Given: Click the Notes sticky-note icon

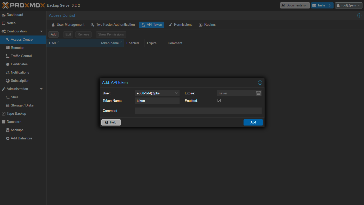Looking at the screenshot, I should coord(4,23).
